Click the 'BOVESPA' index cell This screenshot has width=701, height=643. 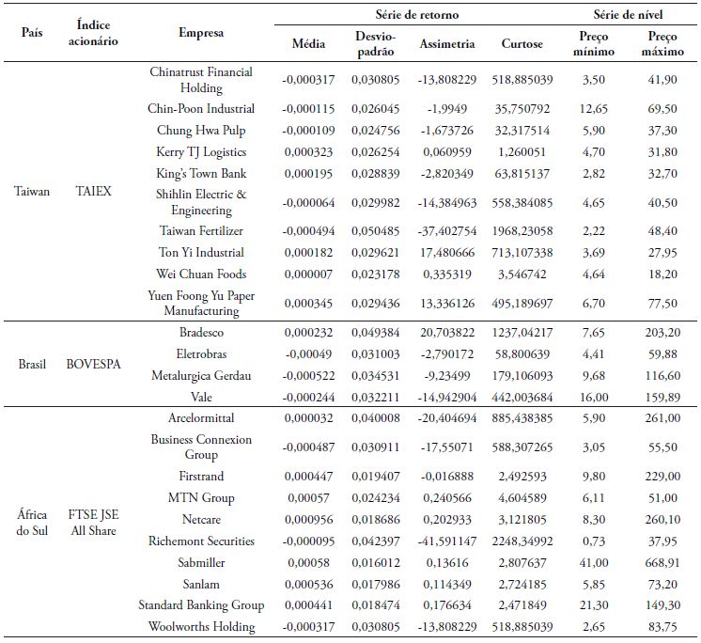coord(93,365)
